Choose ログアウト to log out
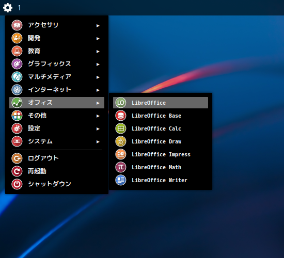This screenshot has width=284, height=258. (57, 158)
